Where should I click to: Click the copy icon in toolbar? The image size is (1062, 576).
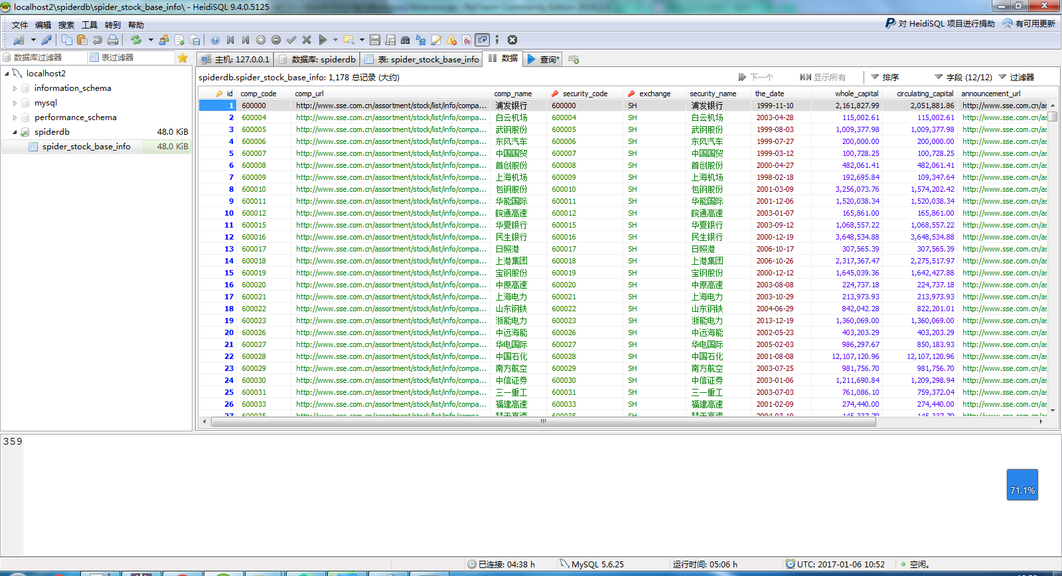pos(67,40)
